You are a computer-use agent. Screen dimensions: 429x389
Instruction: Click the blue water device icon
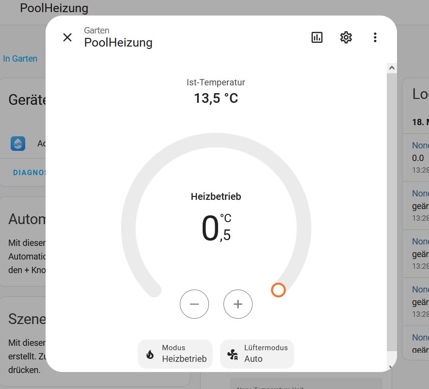pyautogui.click(x=18, y=144)
